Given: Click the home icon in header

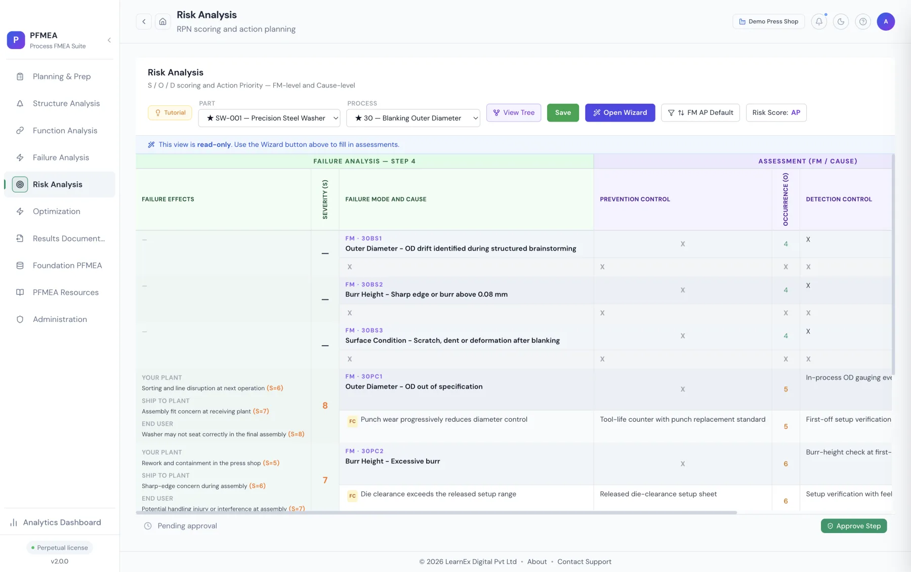Looking at the screenshot, I should 162,21.
